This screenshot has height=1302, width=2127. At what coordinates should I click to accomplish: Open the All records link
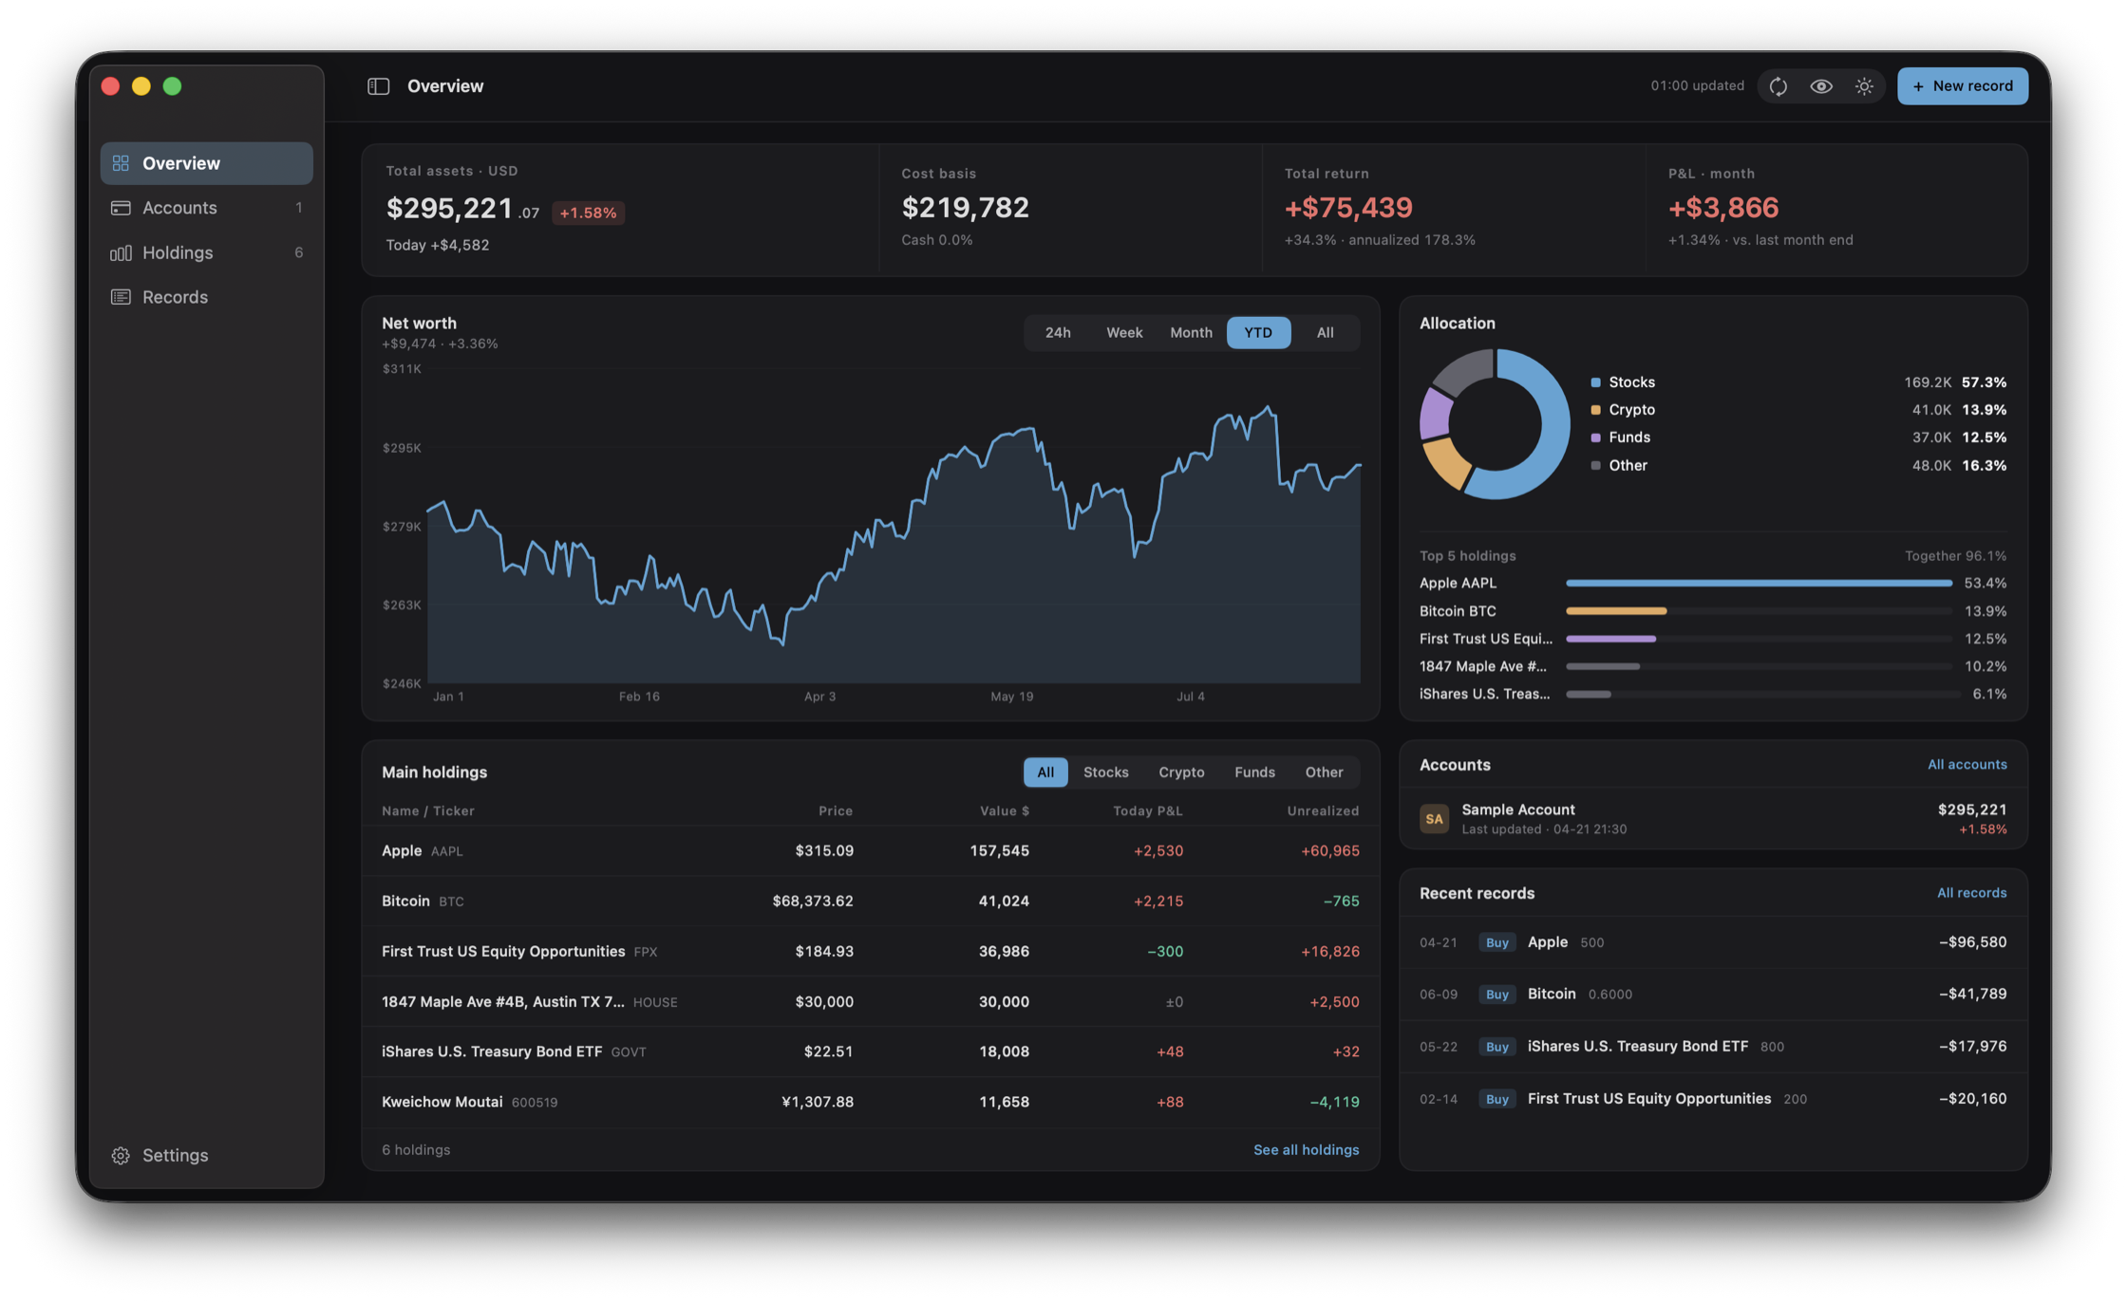[x=1971, y=892]
